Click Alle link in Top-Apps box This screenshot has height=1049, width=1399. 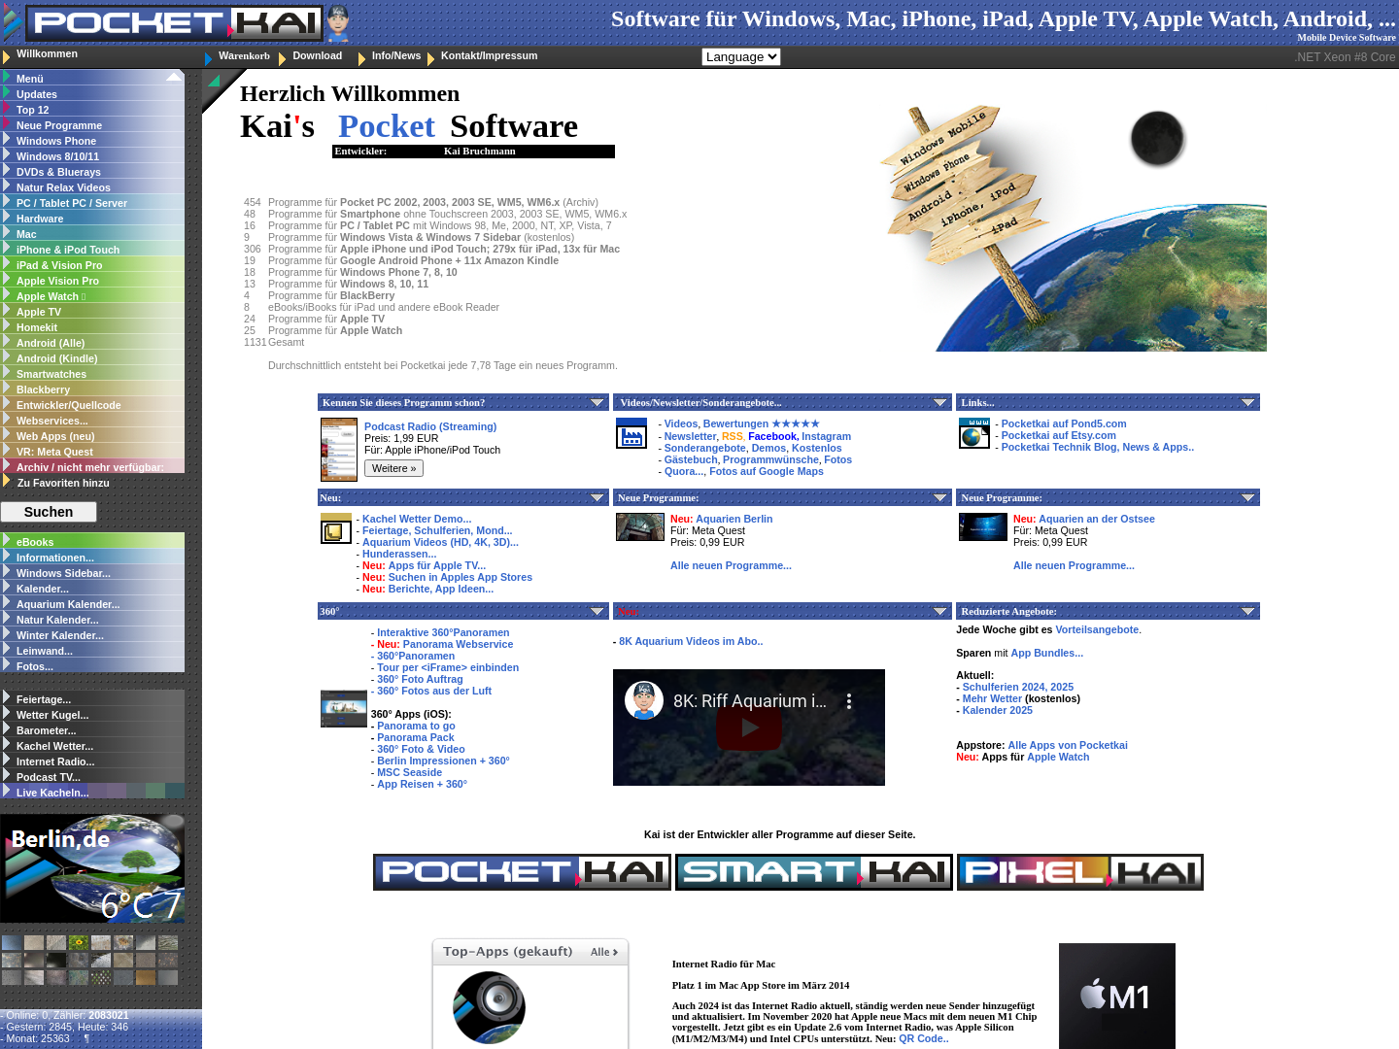(604, 952)
